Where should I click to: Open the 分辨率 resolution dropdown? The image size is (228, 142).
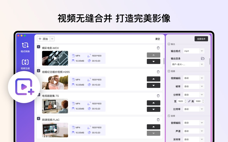click(194, 95)
